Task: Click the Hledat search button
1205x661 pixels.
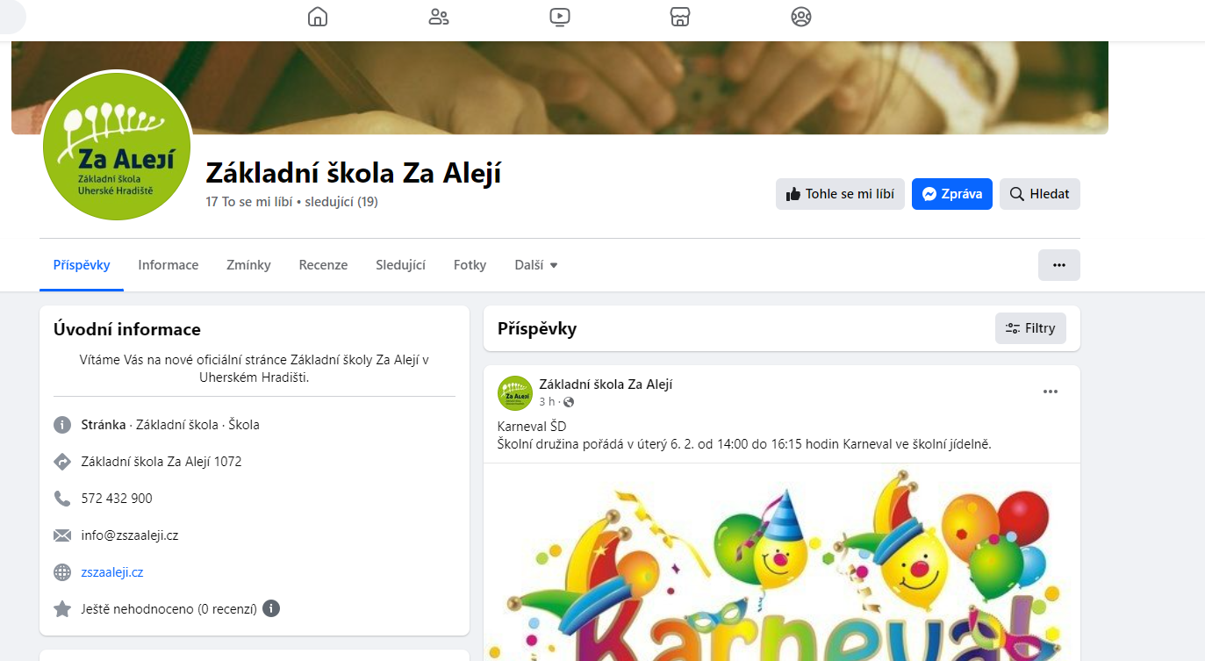Action: (1040, 194)
